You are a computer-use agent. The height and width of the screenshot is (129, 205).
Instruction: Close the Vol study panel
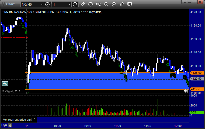point(35,118)
